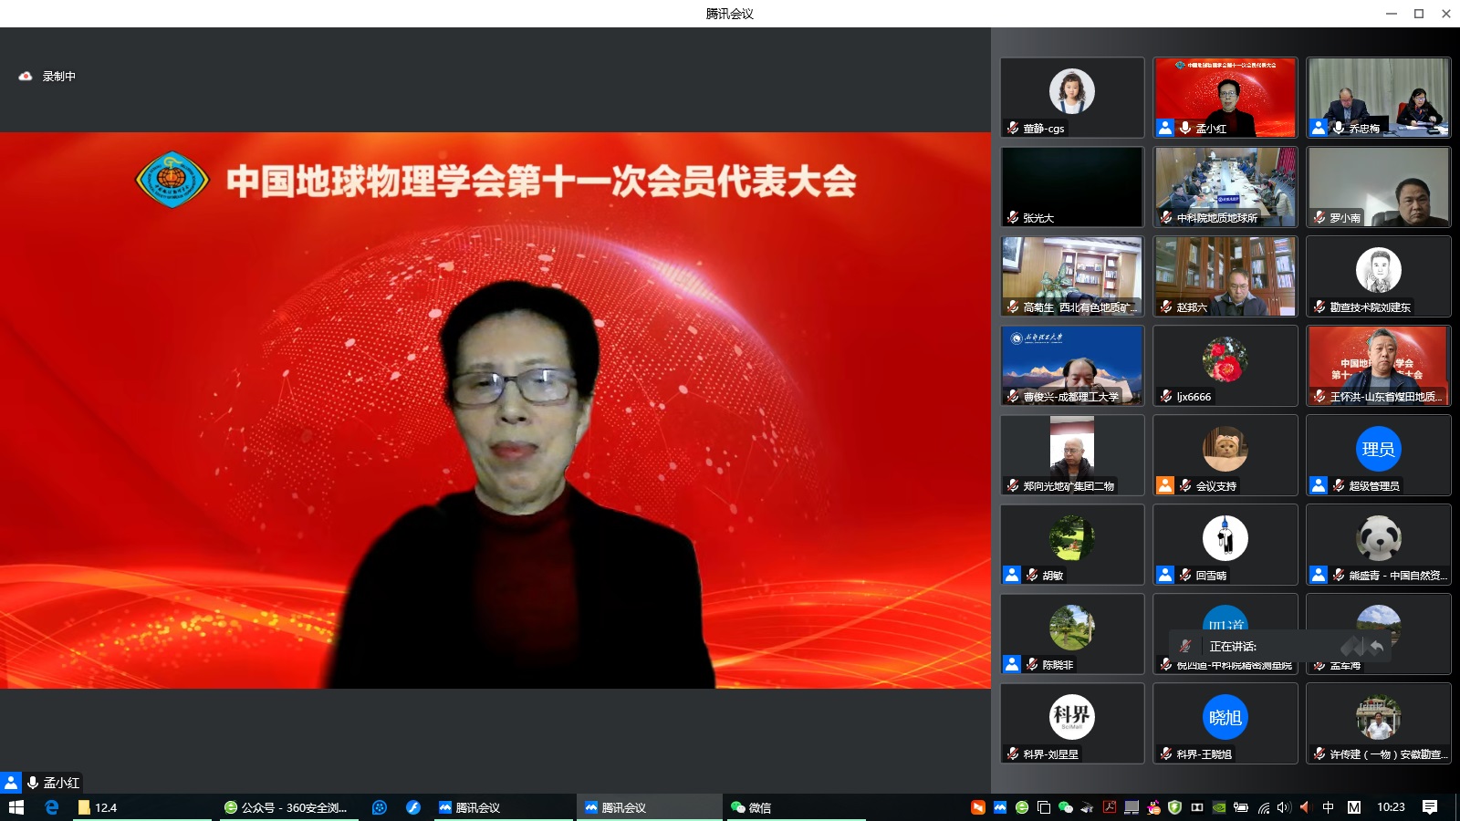Select 赵邦六 video thumbnail
The width and height of the screenshot is (1460, 821).
[1225, 276]
